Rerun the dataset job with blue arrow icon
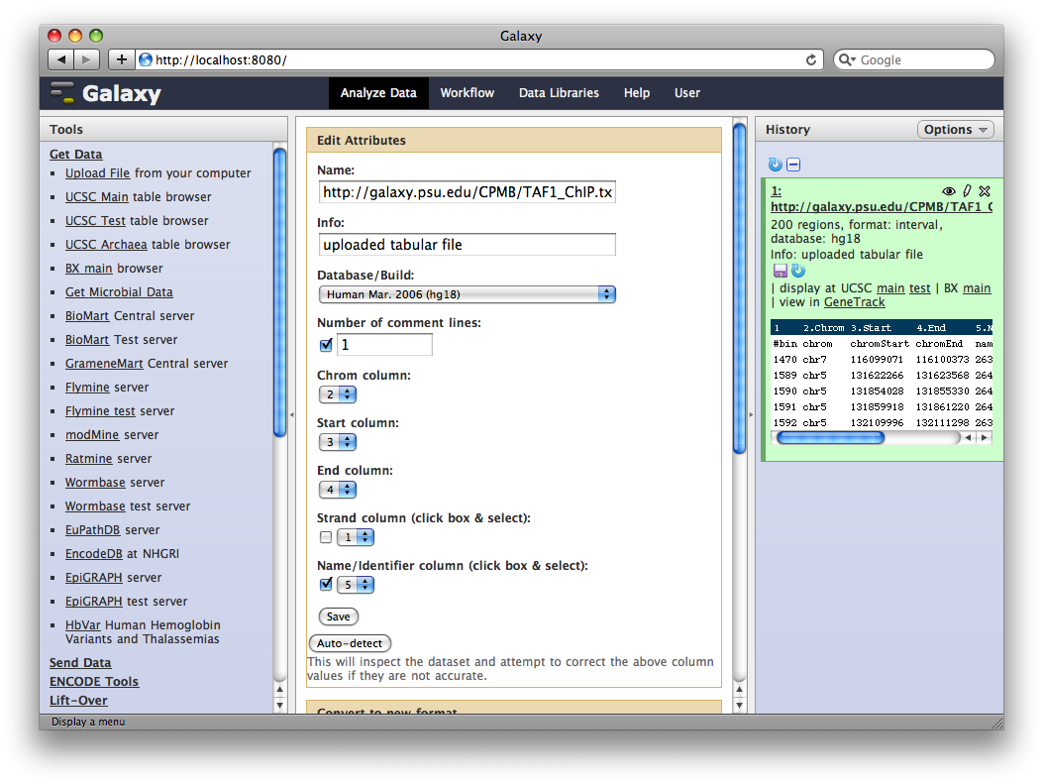Image resolution: width=1043 pixels, height=784 pixels. coord(798,271)
